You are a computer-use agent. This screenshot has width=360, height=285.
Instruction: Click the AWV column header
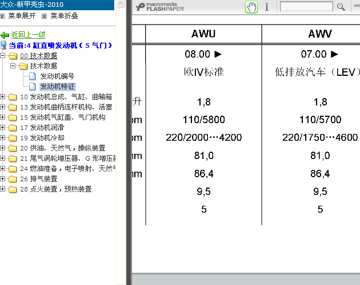click(320, 34)
